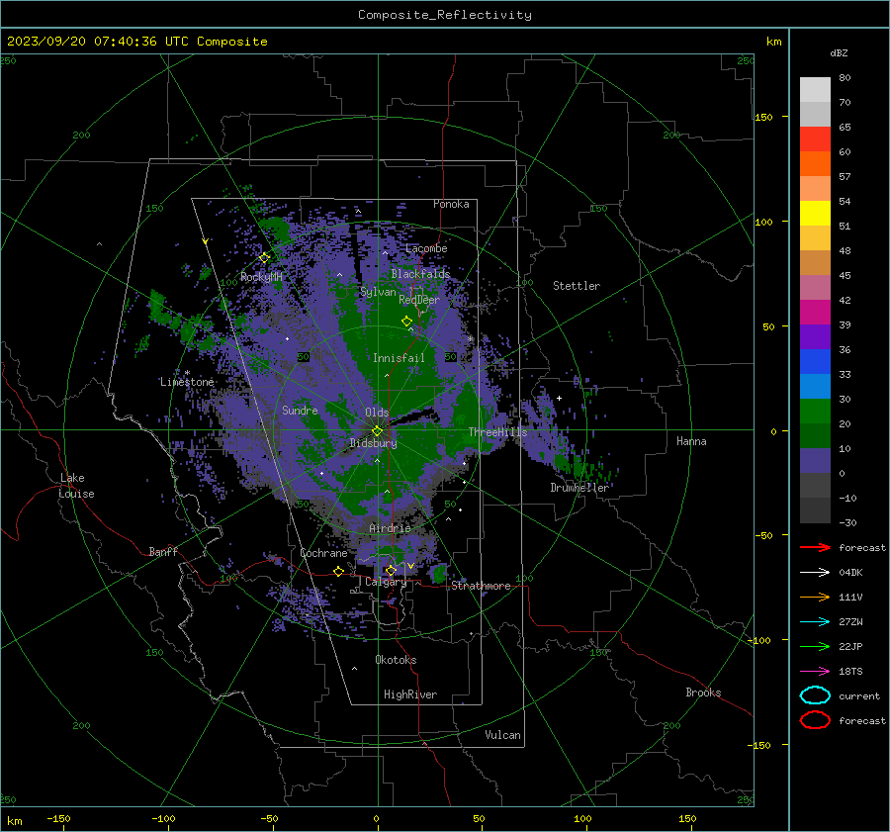Click the Brooks town label

703,693
